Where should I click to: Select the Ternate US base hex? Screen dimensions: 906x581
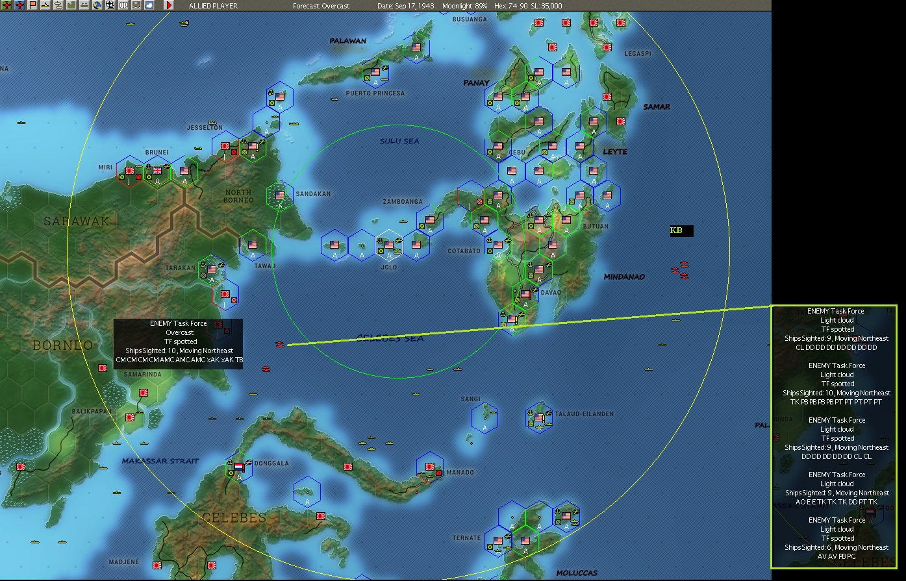click(x=498, y=541)
